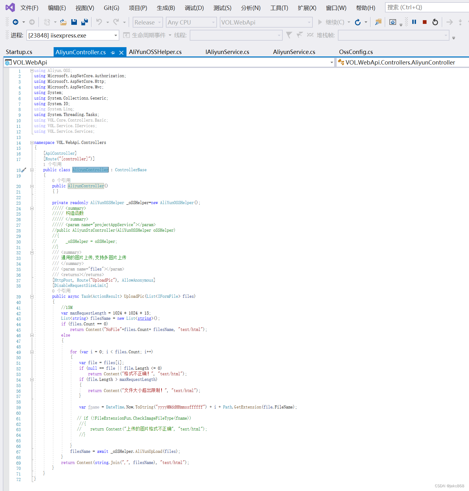Click the thread filter funnel icon
Image resolution: width=469 pixels, height=491 pixels.
289,35
